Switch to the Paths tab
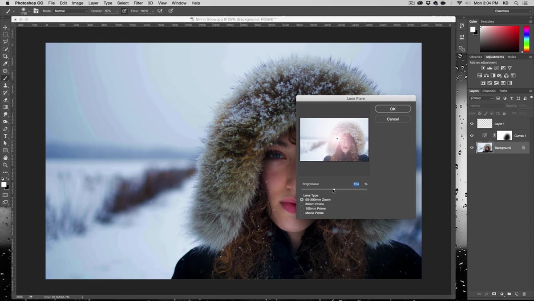This screenshot has width=534, height=301. (x=503, y=91)
